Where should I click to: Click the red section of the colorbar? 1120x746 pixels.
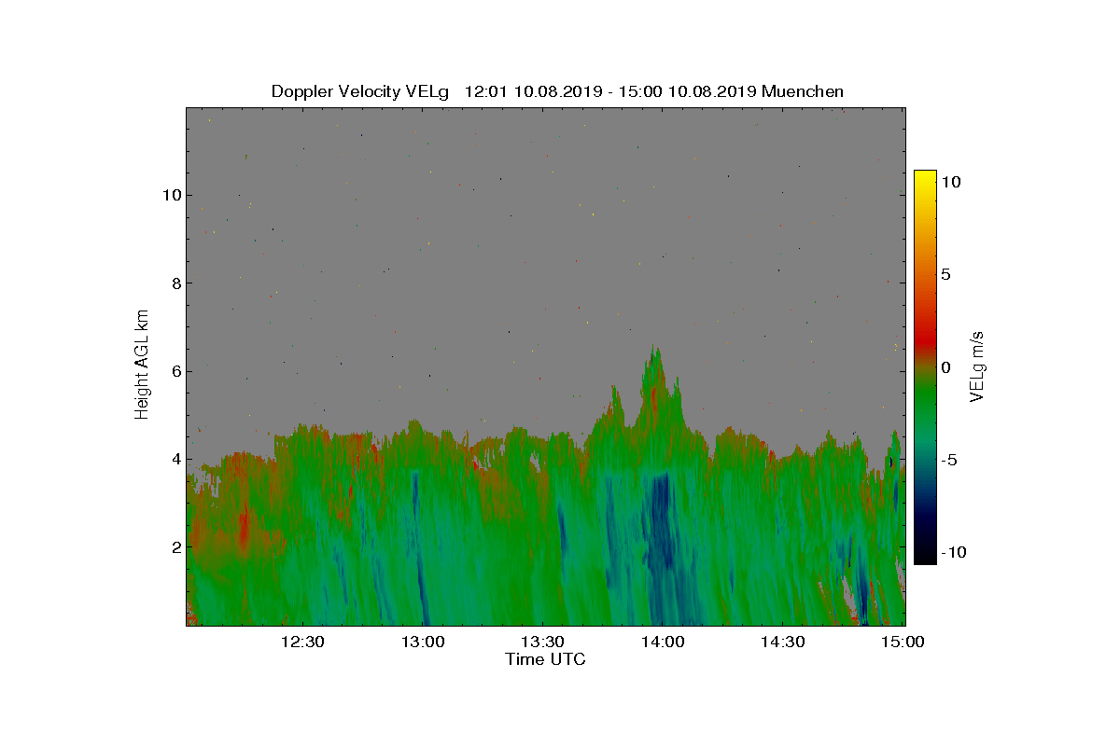click(925, 340)
